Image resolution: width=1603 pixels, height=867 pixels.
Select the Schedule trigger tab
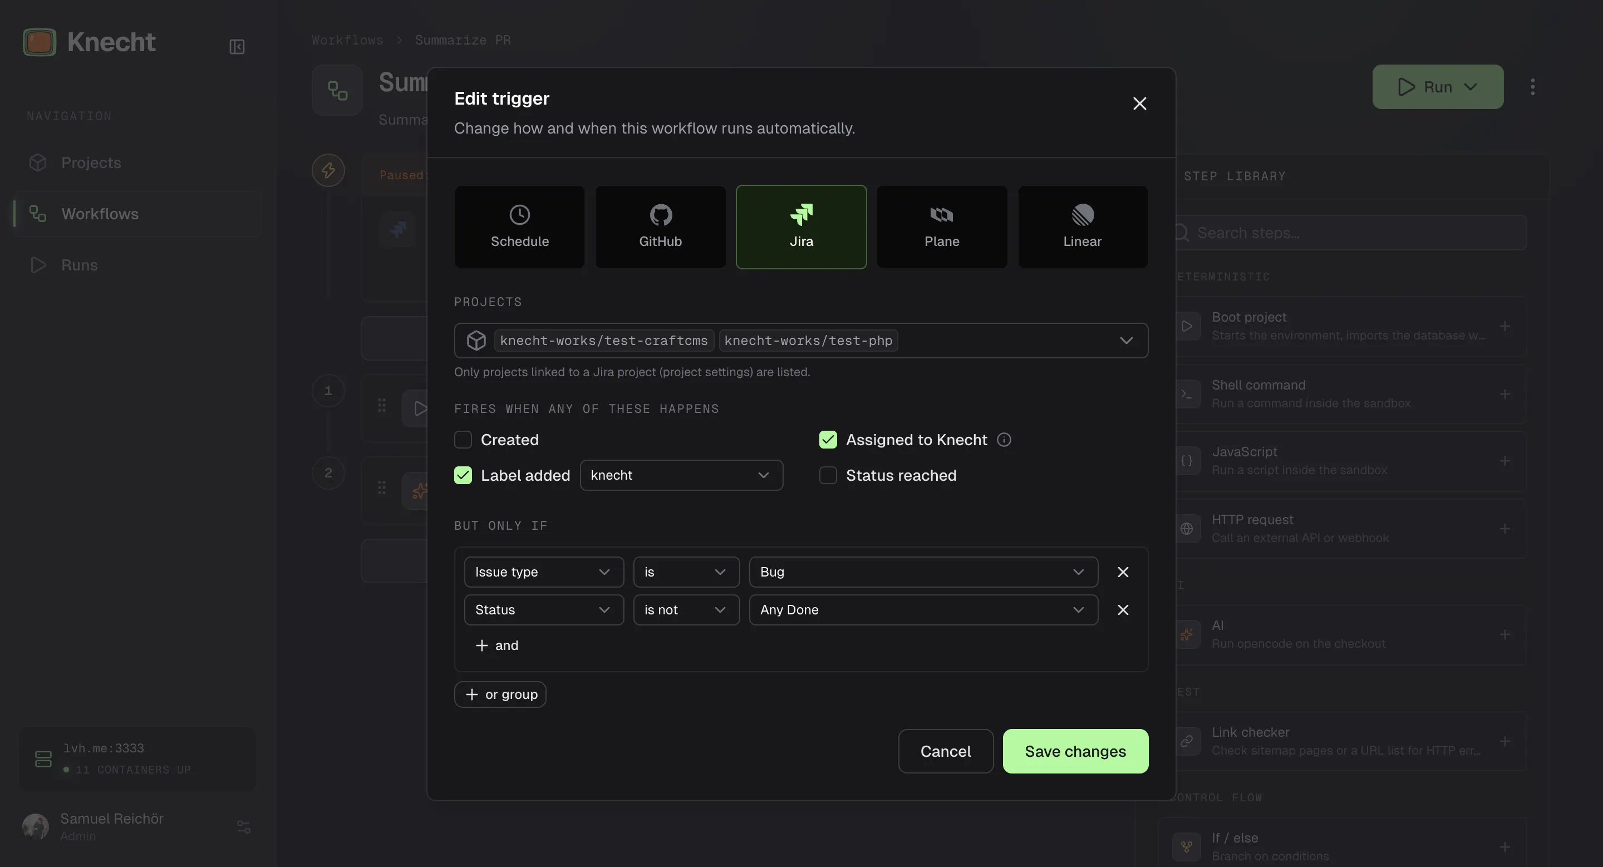[520, 227]
